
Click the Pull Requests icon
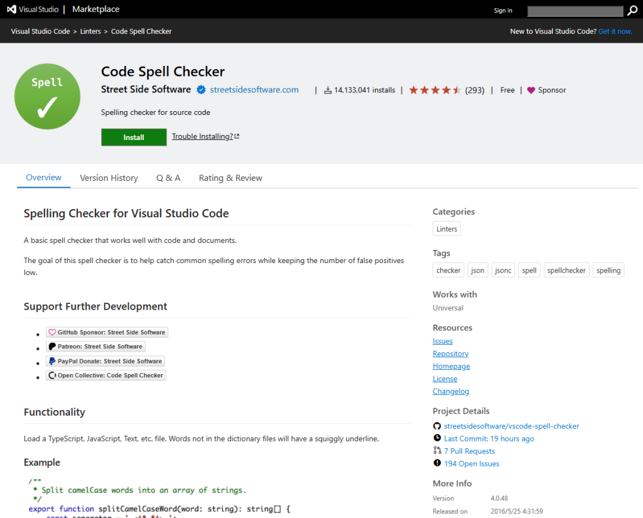tap(437, 450)
